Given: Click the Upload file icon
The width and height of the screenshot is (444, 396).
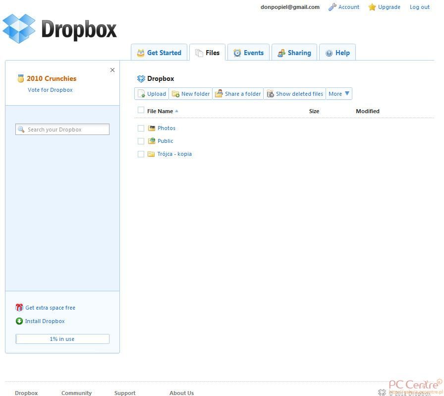Looking at the screenshot, I should pos(141,94).
